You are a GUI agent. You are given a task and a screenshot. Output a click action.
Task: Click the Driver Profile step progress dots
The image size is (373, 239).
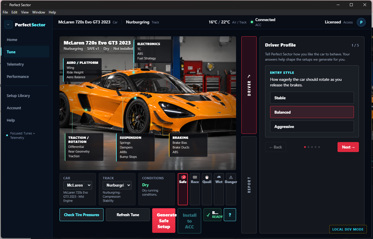pyautogui.click(x=312, y=147)
